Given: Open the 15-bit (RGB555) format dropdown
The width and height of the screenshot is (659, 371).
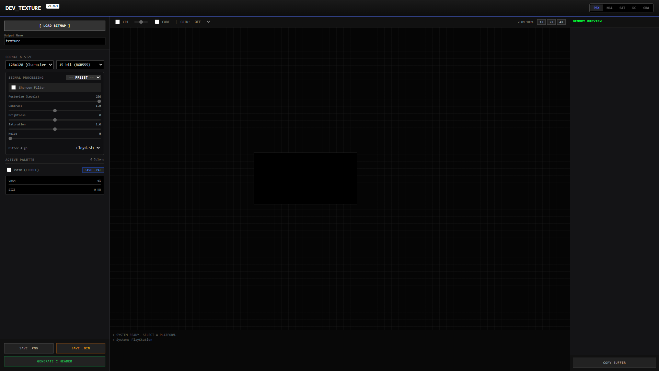Looking at the screenshot, I should pos(80,65).
